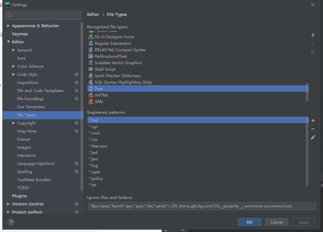This screenshot has width=323, height=232.
Task: Click the XHTML file type icon
Action: click(x=91, y=95)
